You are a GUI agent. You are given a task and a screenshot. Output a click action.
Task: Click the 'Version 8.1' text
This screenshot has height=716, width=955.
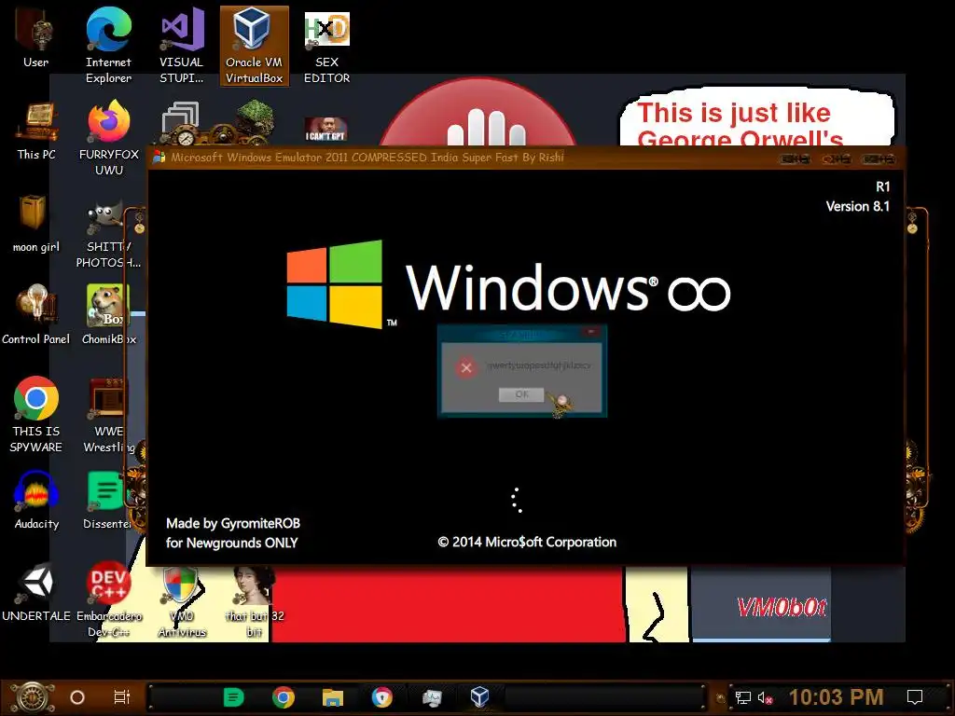tap(858, 206)
